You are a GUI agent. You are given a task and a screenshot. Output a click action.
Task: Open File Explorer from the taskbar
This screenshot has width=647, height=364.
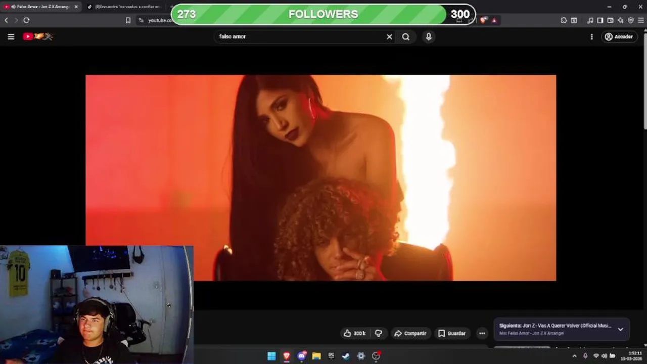point(316,356)
